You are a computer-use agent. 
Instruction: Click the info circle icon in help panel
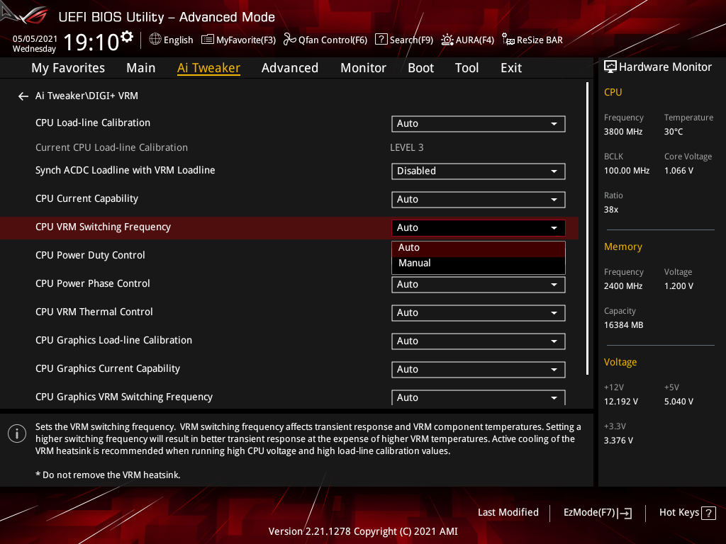17,433
